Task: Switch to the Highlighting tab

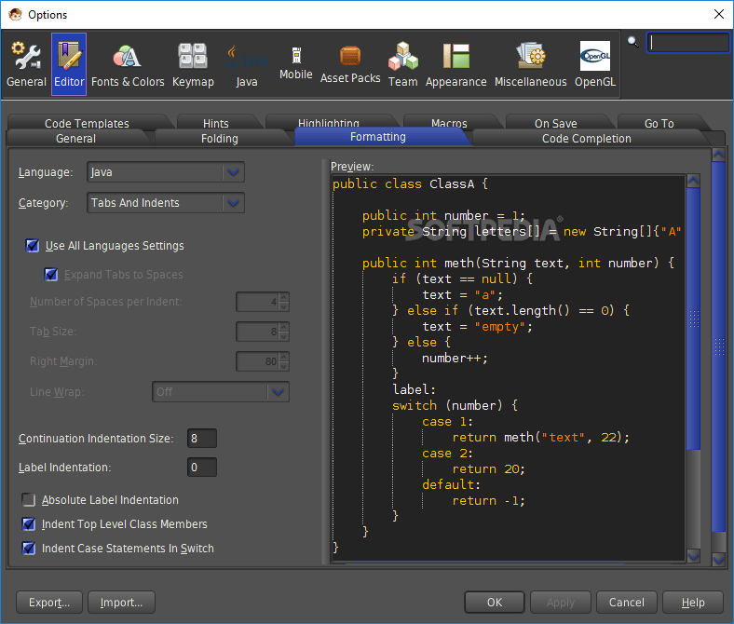Action: pyautogui.click(x=329, y=122)
